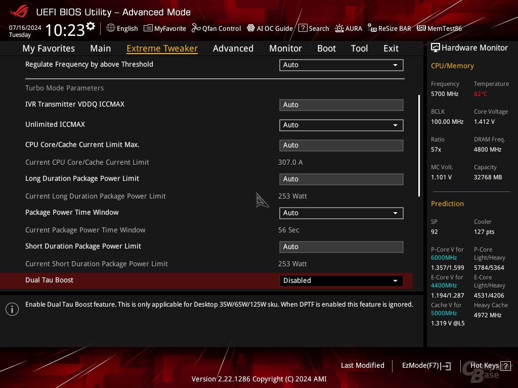Click the clock settings gear icon
The width and height of the screenshot is (518, 388).
(91, 24)
